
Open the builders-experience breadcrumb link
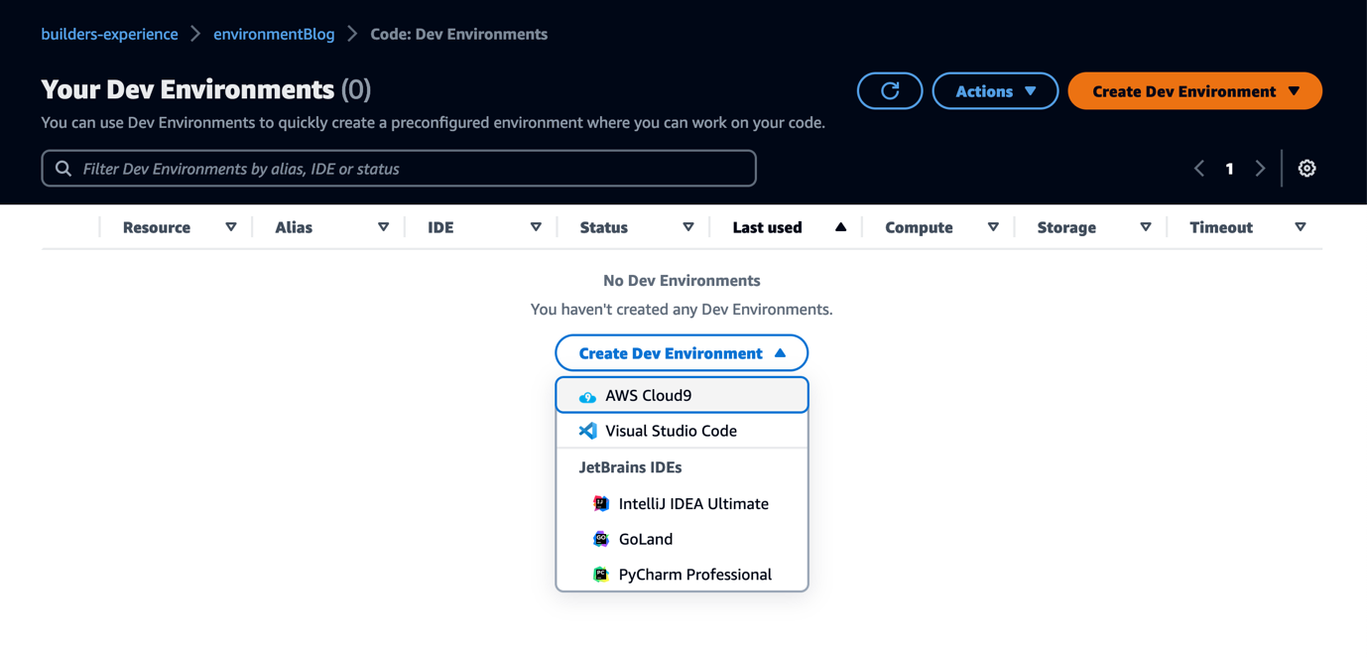point(109,33)
